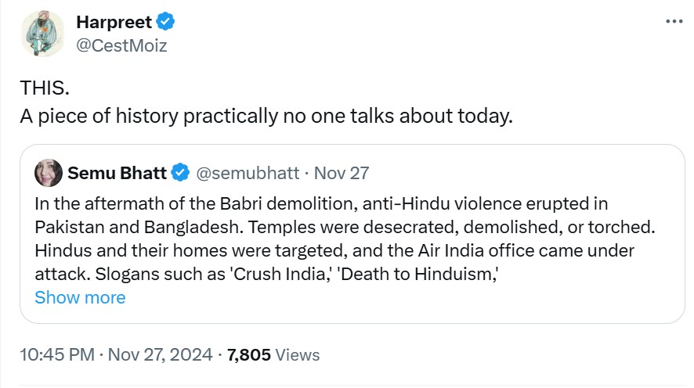Open Semu Bhatt's profile name link
Screen dimensions: 694x388
[117, 172]
